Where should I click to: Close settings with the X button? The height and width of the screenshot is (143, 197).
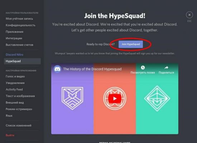coord(189,15)
